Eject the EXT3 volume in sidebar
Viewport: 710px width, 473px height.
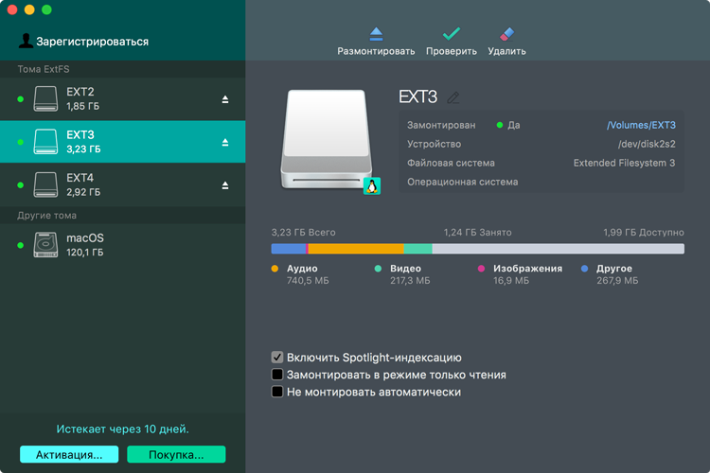point(225,142)
